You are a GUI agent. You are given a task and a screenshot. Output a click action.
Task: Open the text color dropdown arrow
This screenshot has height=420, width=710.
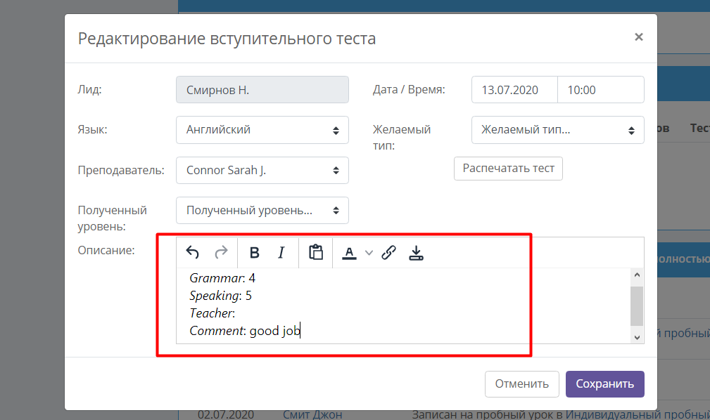tap(369, 253)
